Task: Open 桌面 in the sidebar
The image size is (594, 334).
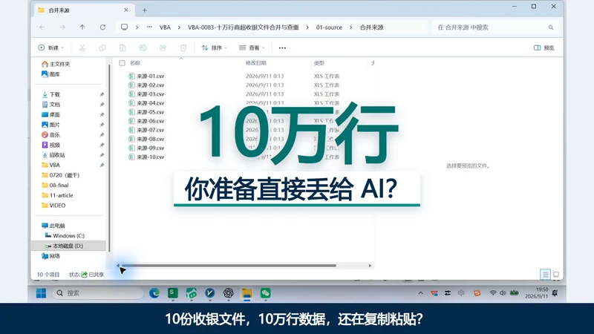Action: tap(50, 114)
